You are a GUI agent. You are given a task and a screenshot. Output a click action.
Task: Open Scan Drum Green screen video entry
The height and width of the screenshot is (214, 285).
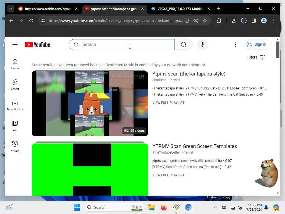click(x=191, y=167)
